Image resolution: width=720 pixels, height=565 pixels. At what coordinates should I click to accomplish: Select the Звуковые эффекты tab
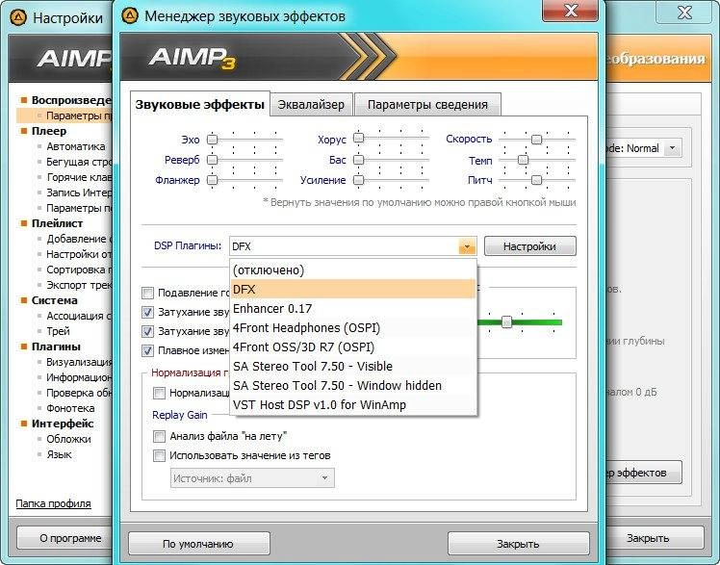[200, 105]
